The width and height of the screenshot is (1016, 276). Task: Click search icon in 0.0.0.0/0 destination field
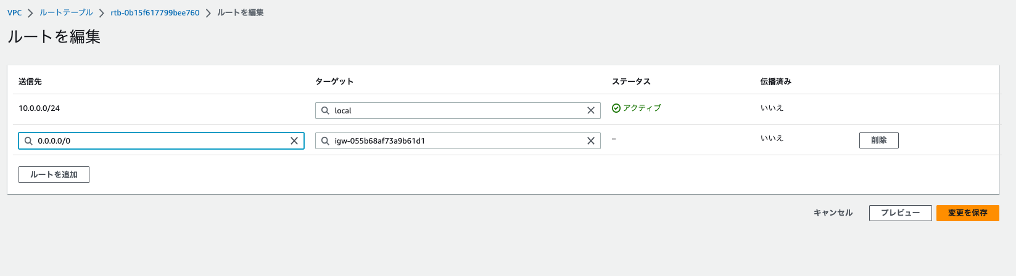click(28, 141)
